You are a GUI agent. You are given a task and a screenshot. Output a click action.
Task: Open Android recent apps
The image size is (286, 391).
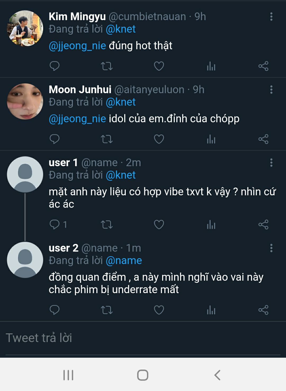tap(68, 375)
